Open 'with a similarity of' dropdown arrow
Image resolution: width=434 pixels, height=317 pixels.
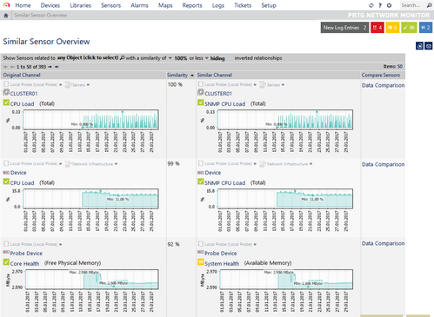pos(170,58)
